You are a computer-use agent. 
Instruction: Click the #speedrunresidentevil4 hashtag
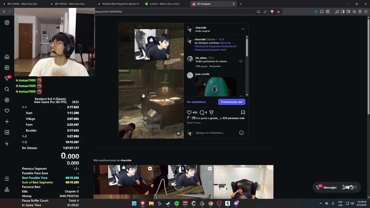[x=223, y=46]
